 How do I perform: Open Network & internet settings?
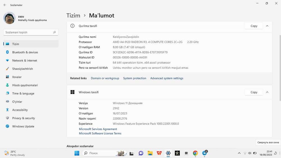[31, 60]
